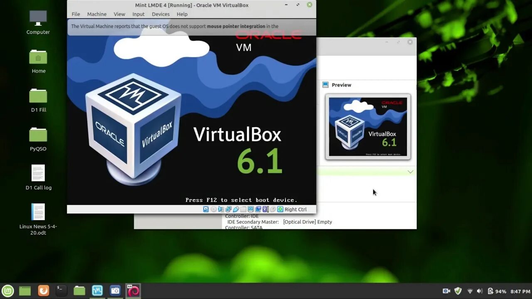532x299 pixels.
Task: Launch Terminal from the panel
Action: click(x=61, y=291)
